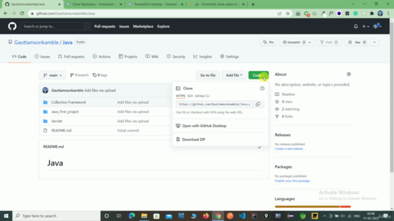Click Go to file button

click(x=208, y=75)
